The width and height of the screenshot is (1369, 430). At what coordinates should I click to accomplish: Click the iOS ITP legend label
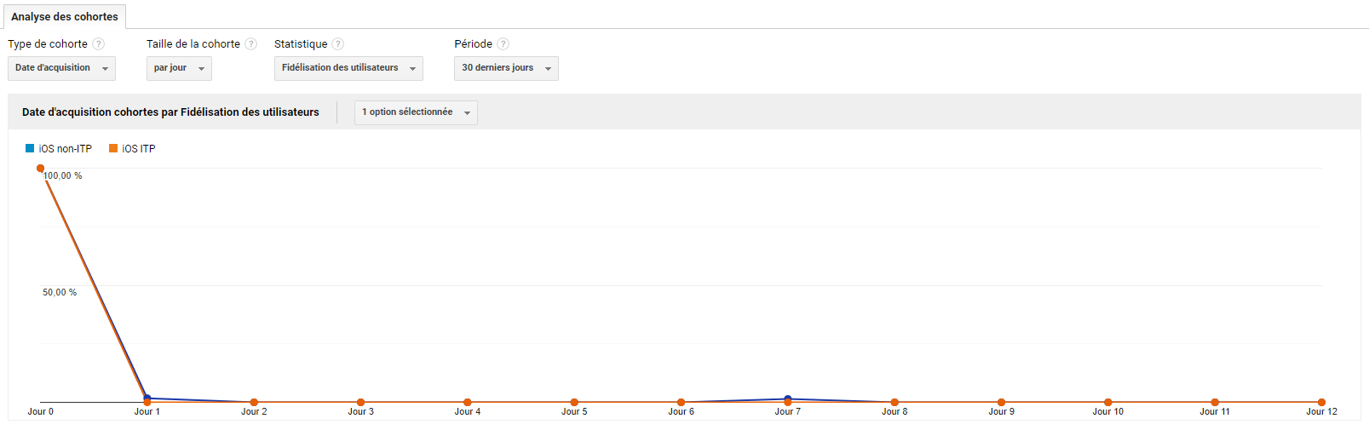pos(139,149)
